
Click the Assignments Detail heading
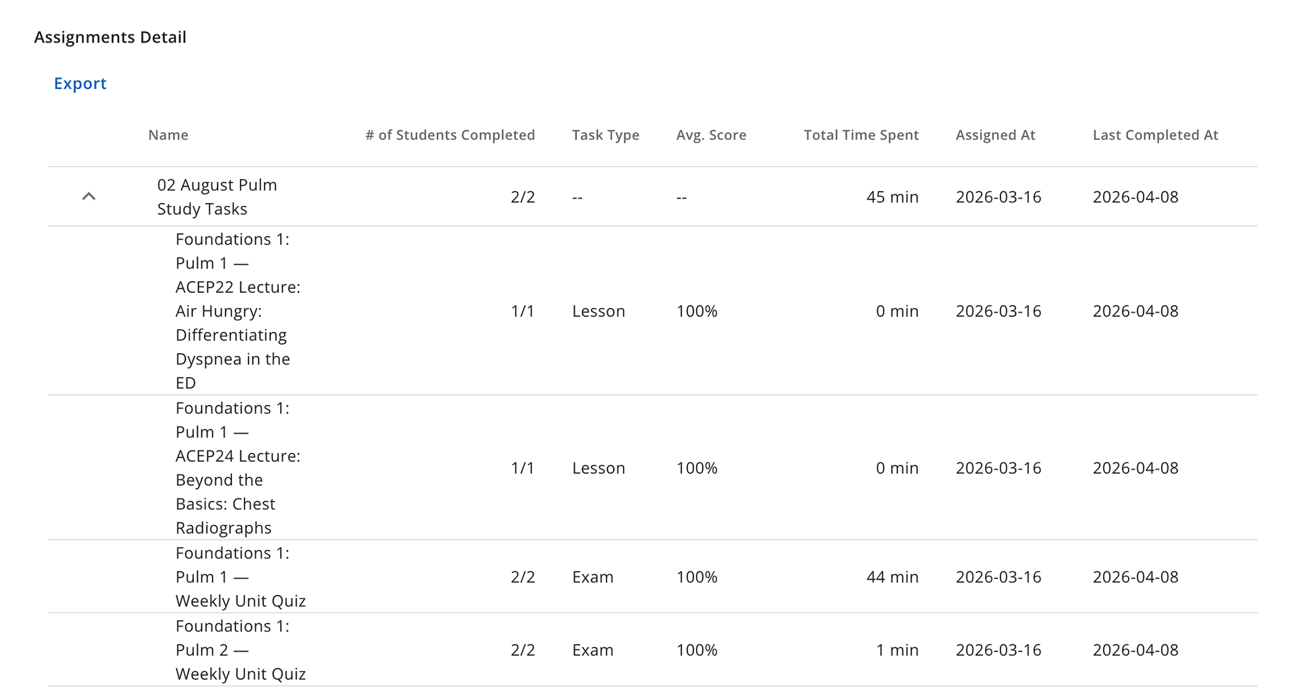pos(110,37)
